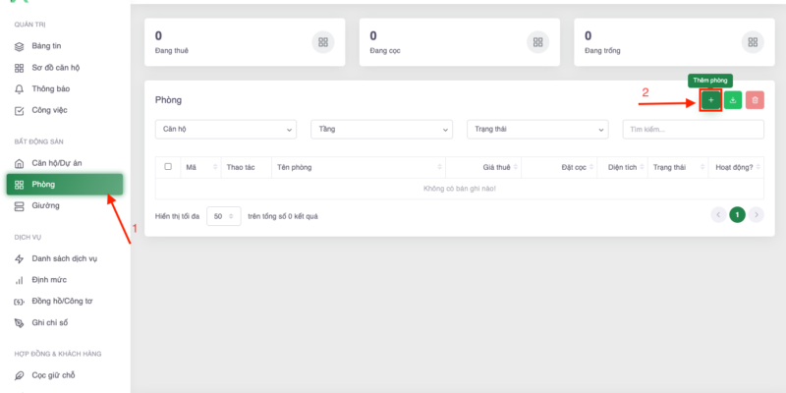786x393 pixels.
Task: Expand the Tầng filter dropdown
Action: pyautogui.click(x=381, y=130)
